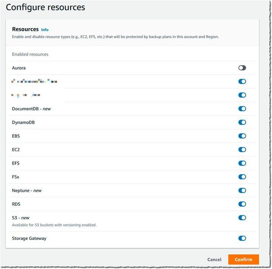Disable the Neptune resource toggle
The image size is (272, 269).
[242, 191]
